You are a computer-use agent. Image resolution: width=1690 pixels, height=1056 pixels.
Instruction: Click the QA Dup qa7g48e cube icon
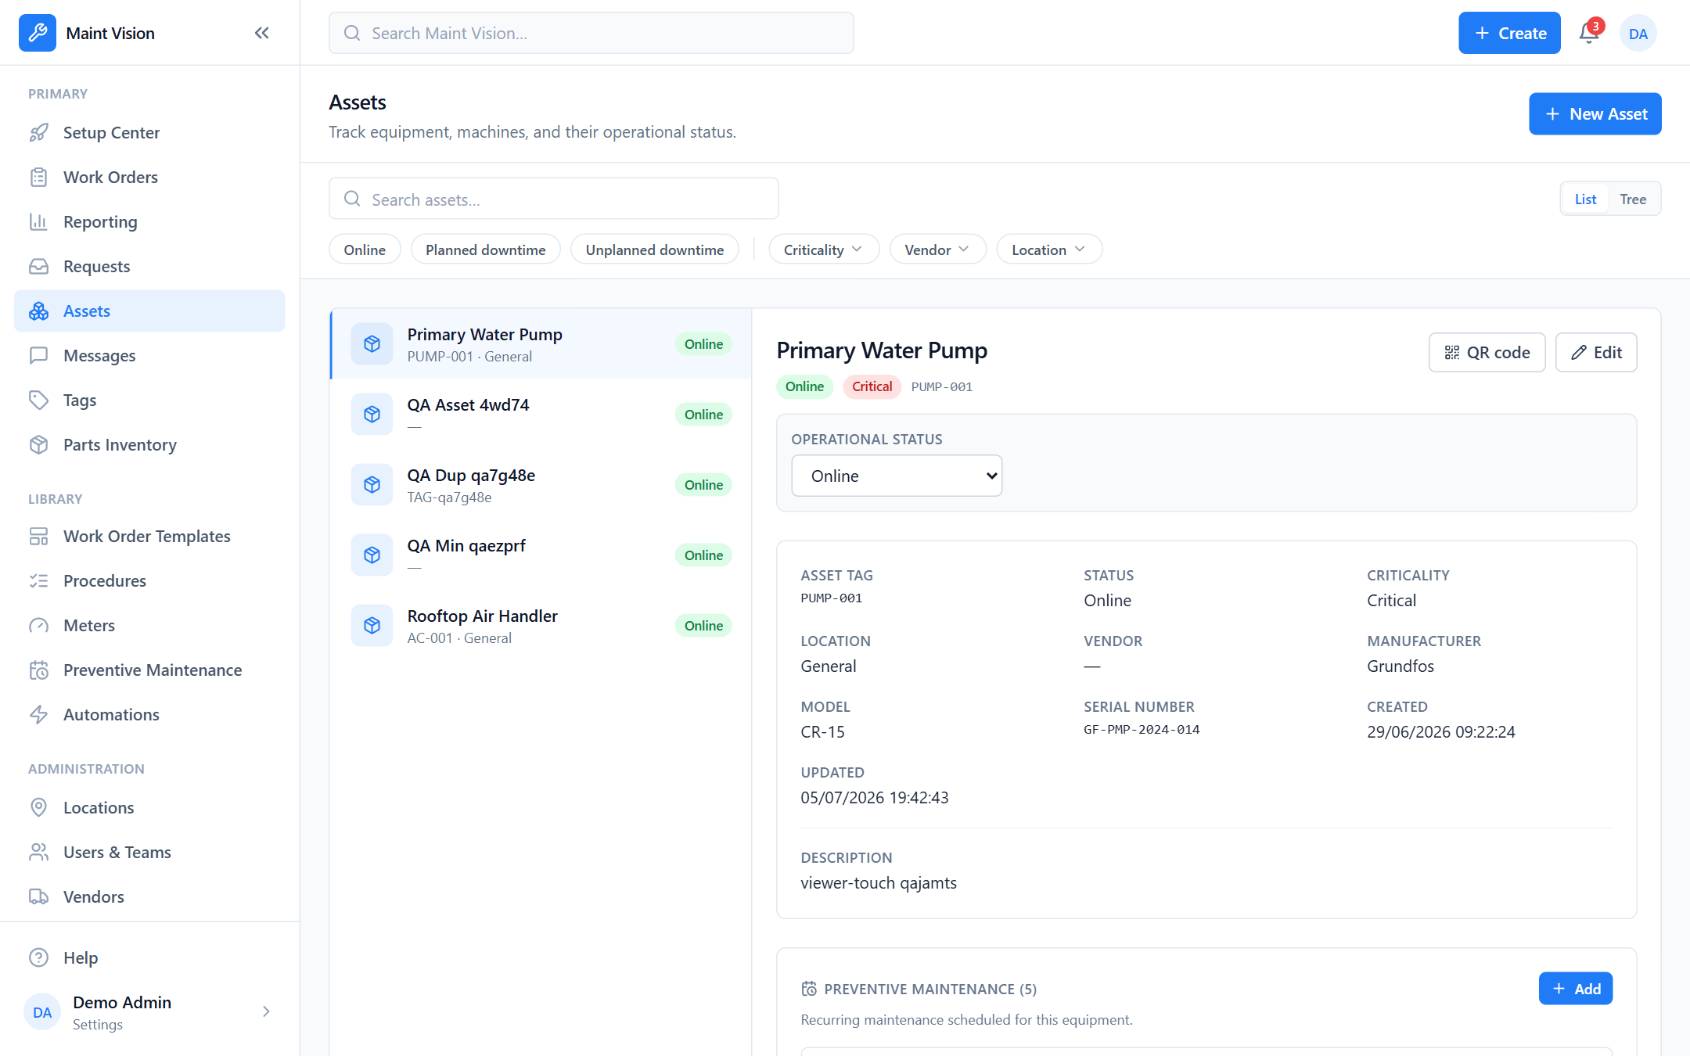(x=372, y=485)
